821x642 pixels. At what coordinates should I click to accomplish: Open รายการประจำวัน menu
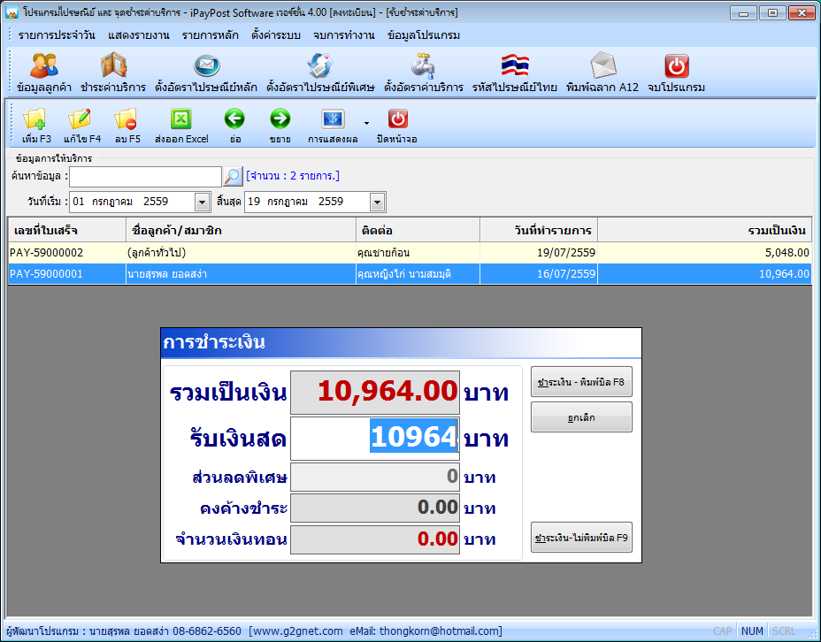[57, 35]
